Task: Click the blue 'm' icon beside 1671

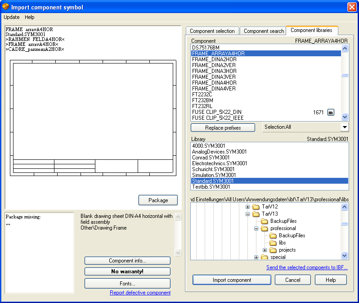Action: coord(331,112)
